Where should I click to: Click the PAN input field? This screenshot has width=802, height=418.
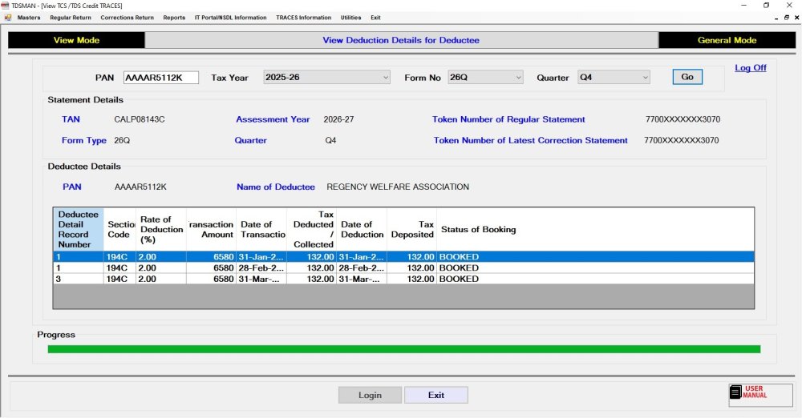(x=161, y=78)
